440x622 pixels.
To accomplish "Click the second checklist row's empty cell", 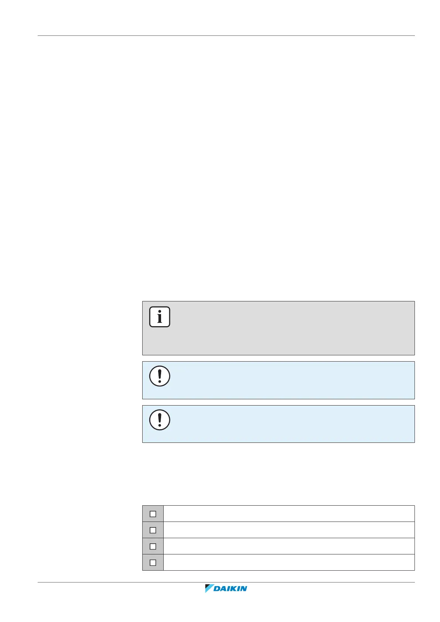I will click(289, 530).
